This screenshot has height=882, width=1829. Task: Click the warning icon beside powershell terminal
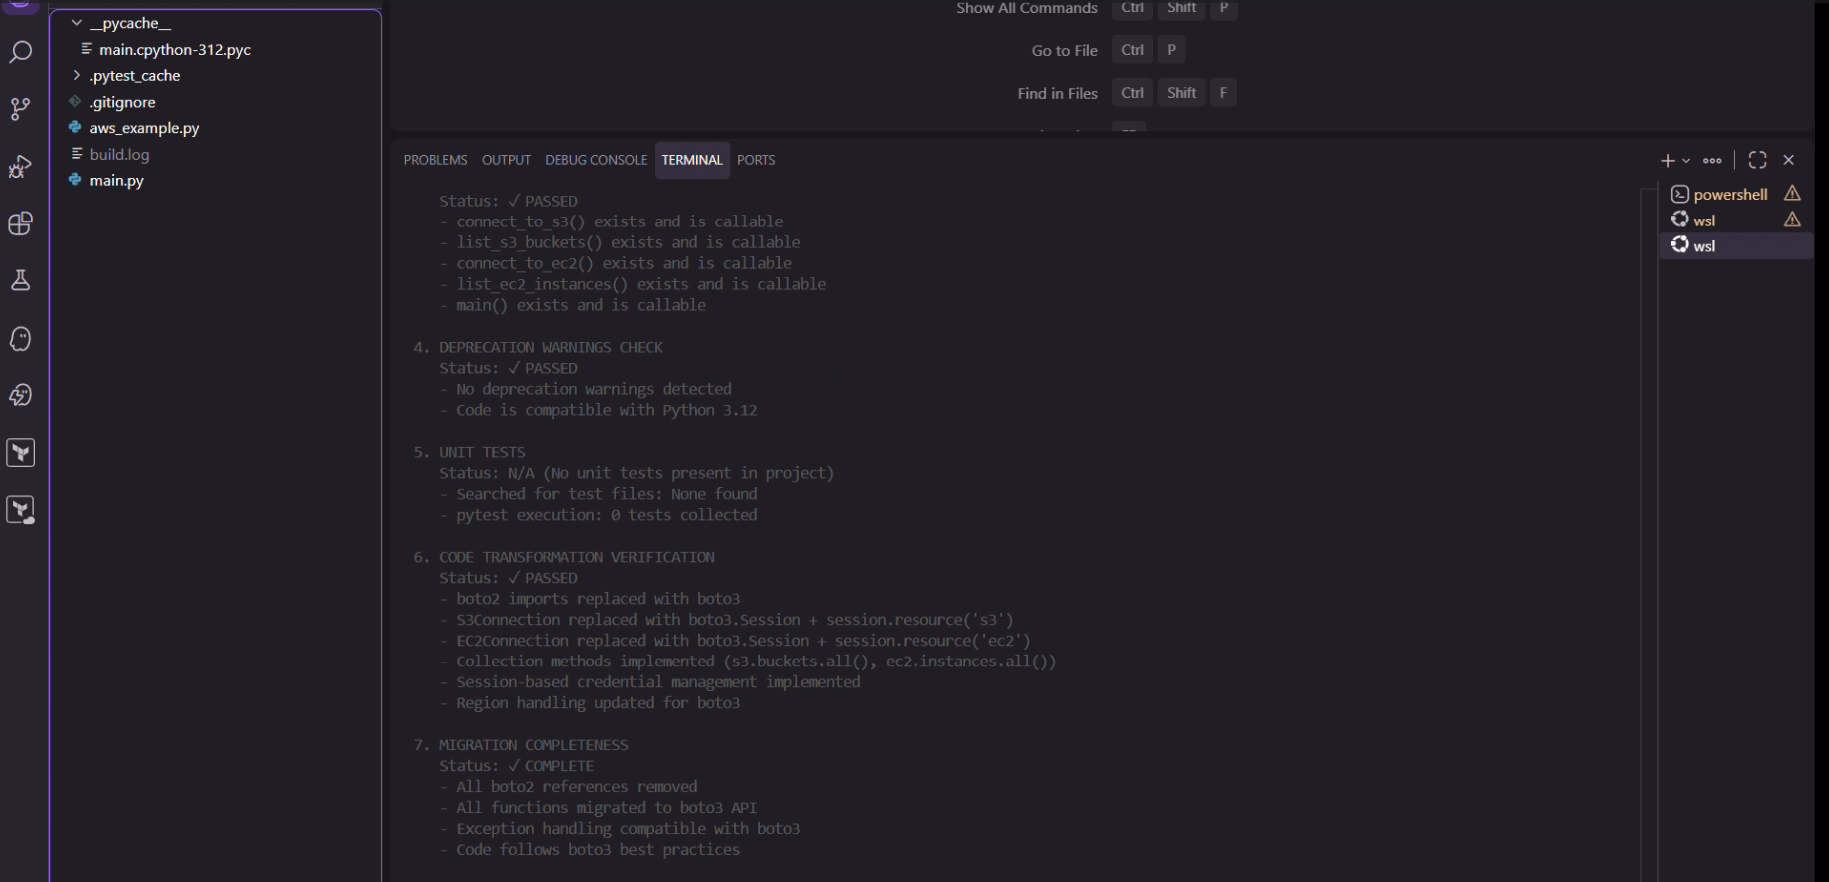pyautogui.click(x=1793, y=194)
